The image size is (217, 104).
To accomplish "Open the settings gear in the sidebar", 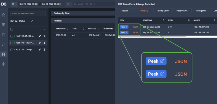I will 3,64.
